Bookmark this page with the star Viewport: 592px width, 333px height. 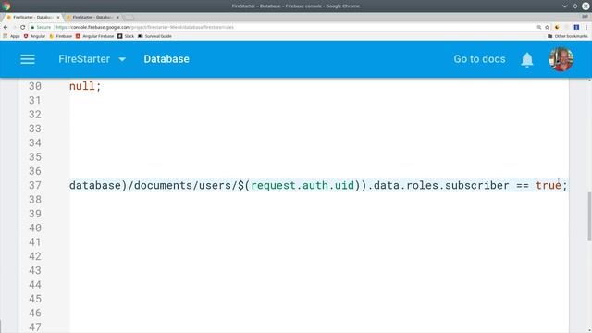[x=547, y=27]
